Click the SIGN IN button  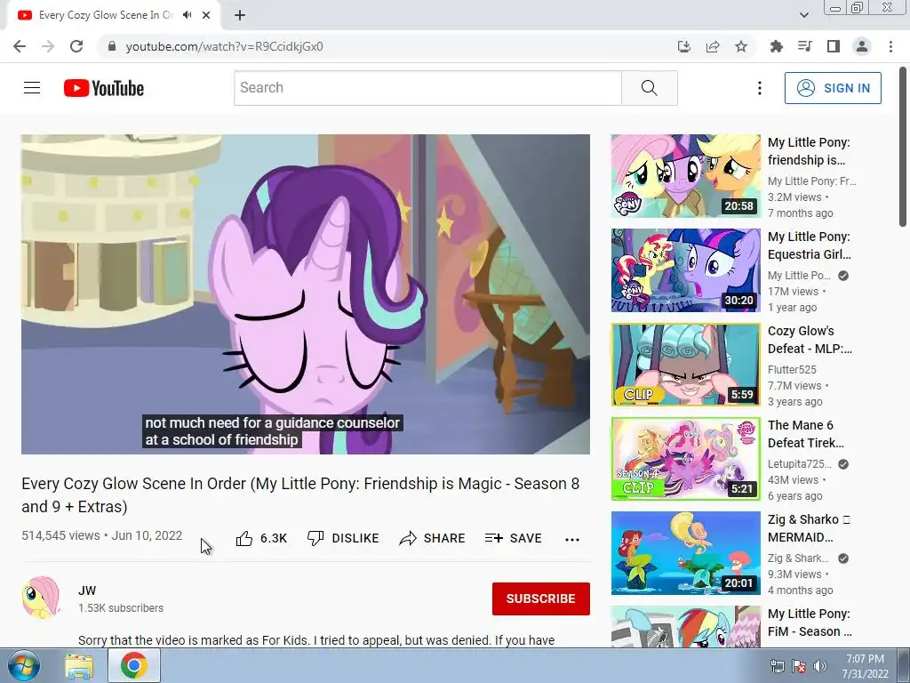pos(833,88)
